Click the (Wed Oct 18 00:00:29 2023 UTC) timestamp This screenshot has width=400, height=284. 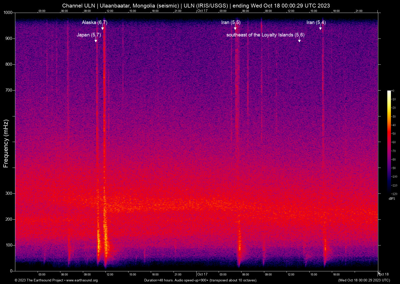tap(364, 280)
